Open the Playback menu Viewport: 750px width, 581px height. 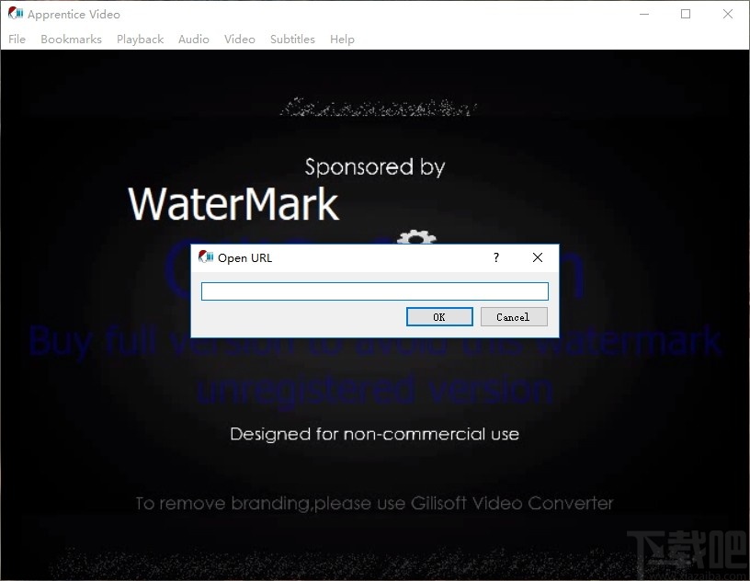[x=140, y=40]
